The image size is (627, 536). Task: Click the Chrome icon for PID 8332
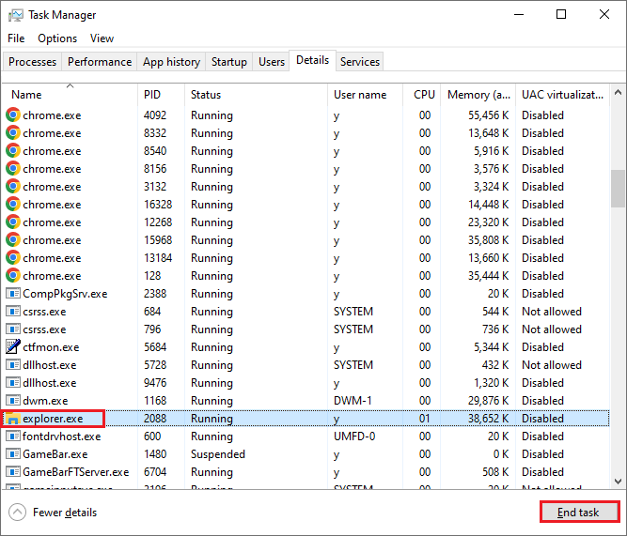(13, 133)
